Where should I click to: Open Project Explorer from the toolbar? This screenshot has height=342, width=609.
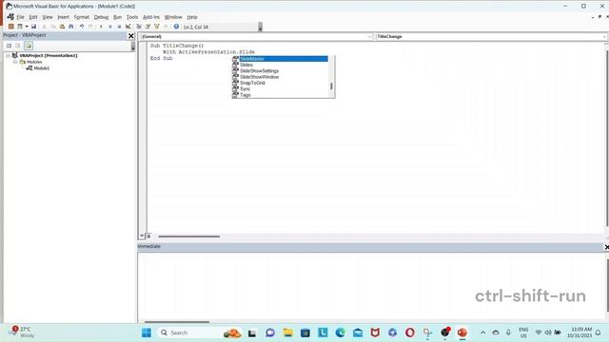[x=139, y=27]
